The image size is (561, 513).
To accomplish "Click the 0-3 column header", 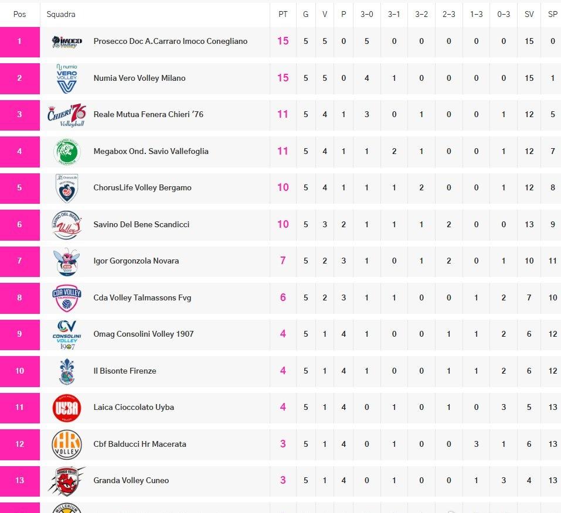I will (504, 14).
